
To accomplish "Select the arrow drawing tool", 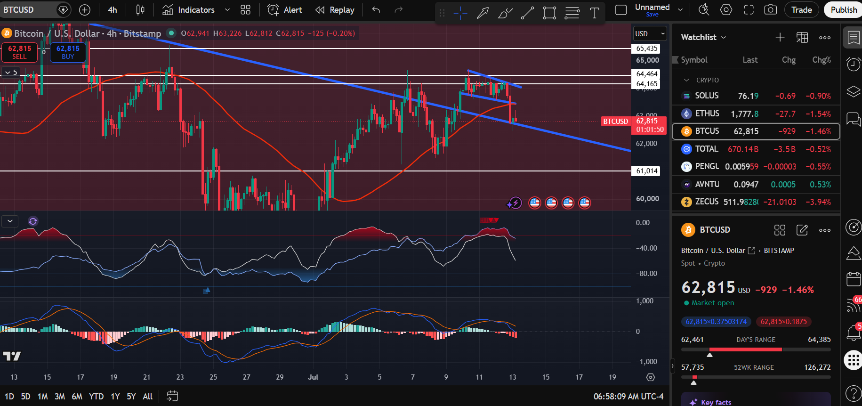I will click(x=483, y=13).
